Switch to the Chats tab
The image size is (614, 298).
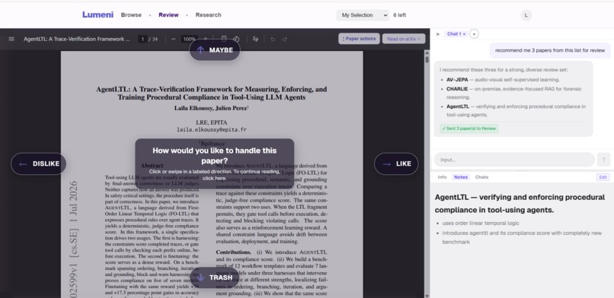(481, 177)
